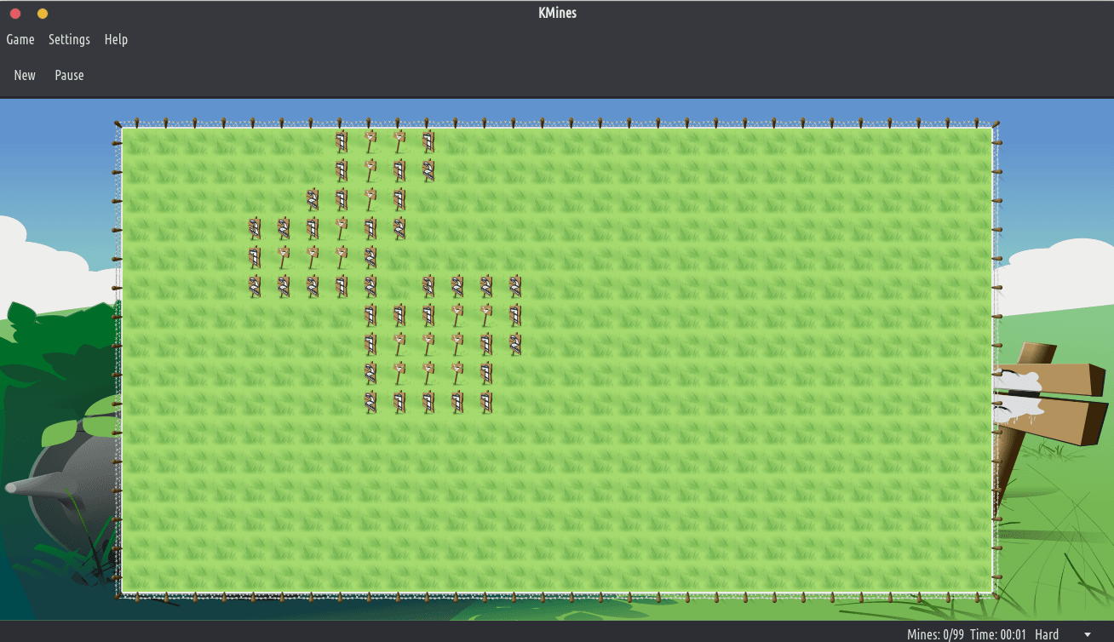Viewport: 1114px width, 642px height.
Task: Click the Mines 0/99 counter
Action: [936, 634]
